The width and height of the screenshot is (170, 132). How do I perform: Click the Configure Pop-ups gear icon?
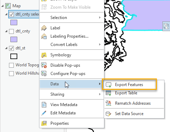click(44, 74)
